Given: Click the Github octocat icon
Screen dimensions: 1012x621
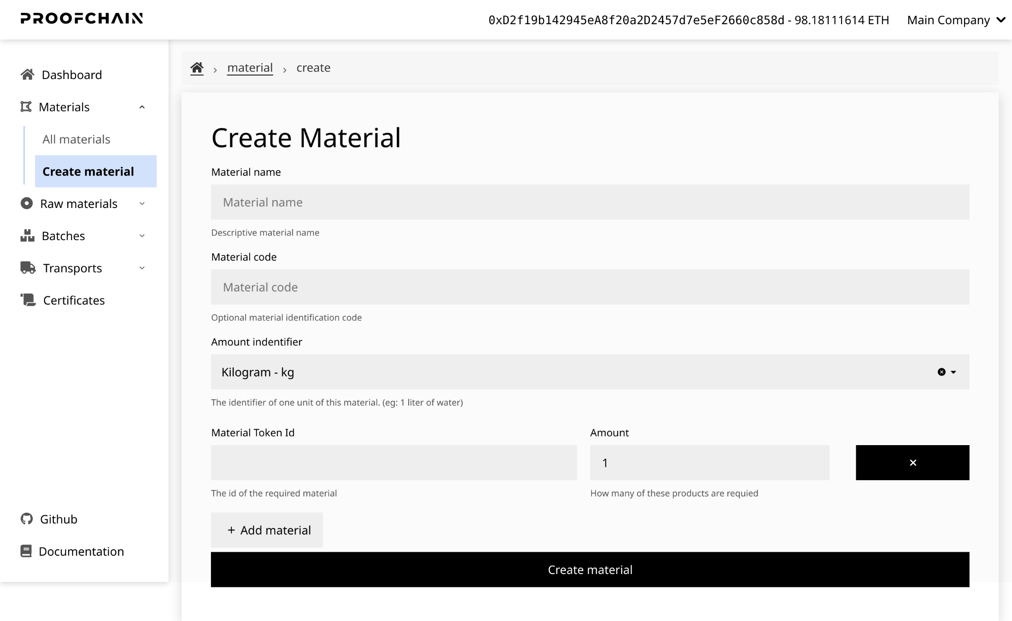Looking at the screenshot, I should (27, 519).
